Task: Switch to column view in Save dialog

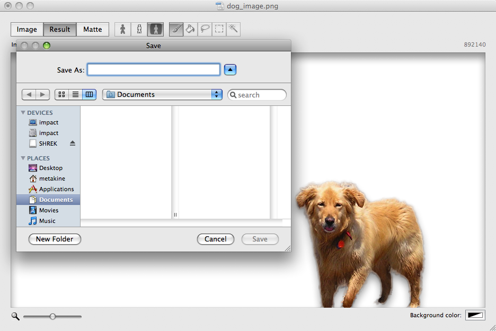Action: pos(89,94)
